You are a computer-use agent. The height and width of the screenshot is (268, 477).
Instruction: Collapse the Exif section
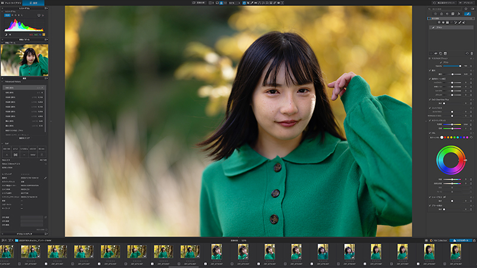pos(2,144)
